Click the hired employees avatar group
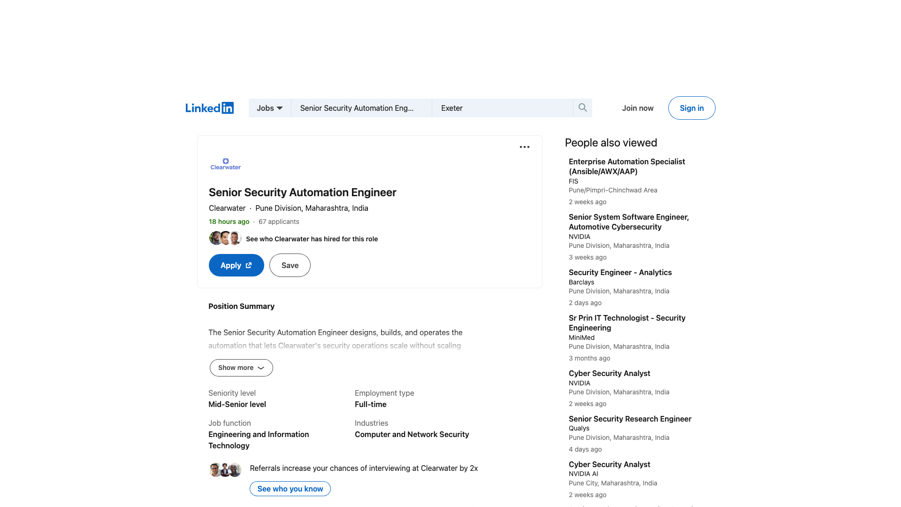This screenshot has width=901, height=507. coord(225,238)
